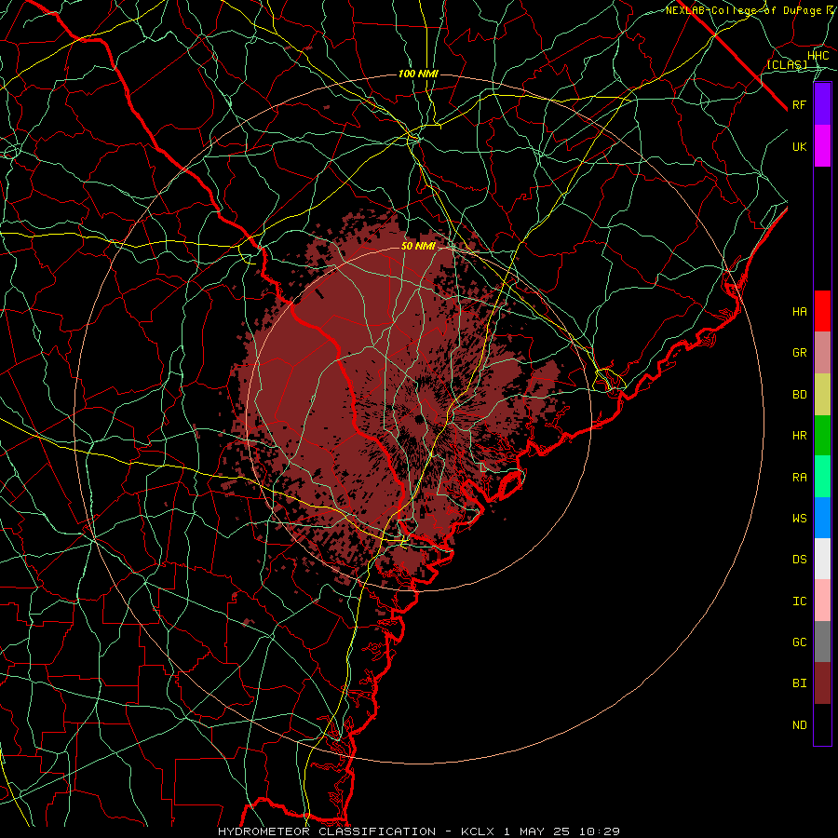This screenshot has height=838, width=838.
Task: Click the BI legend label
Action: [x=799, y=683]
